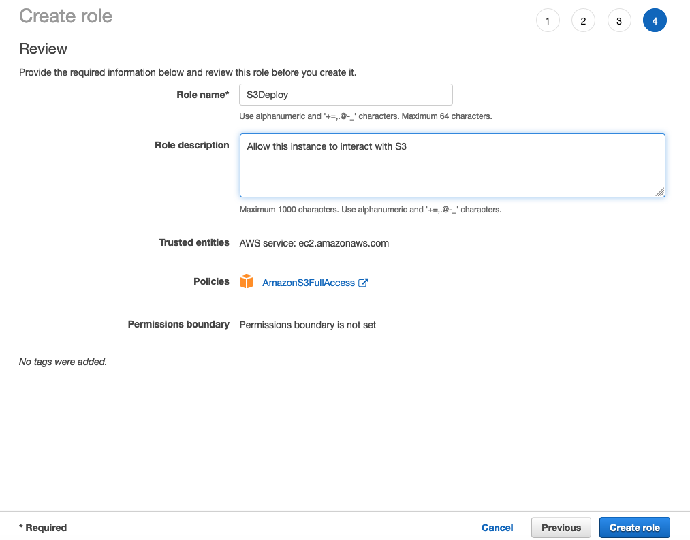Click the 'No tags were added.' message
The width and height of the screenshot is (690, 540).
click(63, 362)
